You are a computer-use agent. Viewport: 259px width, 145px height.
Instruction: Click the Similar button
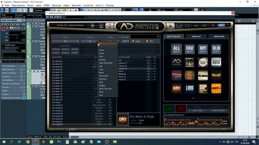(x=74, y=49)
